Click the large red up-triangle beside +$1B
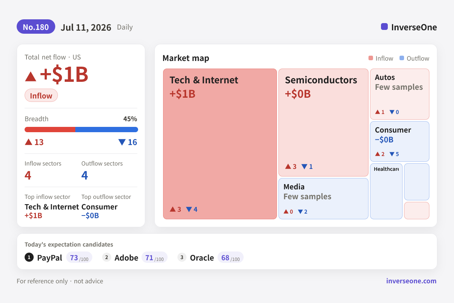This screenshot has width=454, height=303. tap(31, 76)
